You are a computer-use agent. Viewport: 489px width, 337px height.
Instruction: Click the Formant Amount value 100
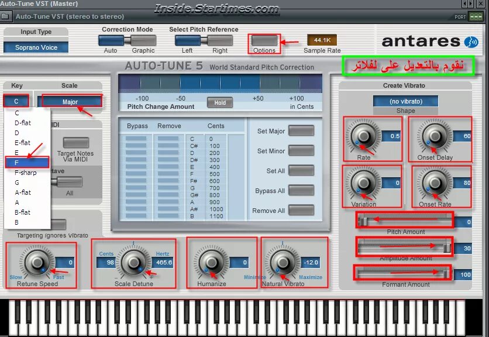click(463, 274)
